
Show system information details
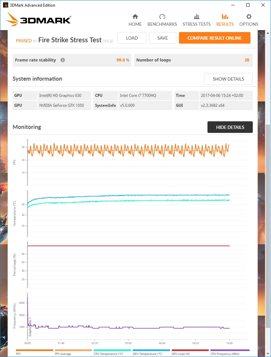[x=228, y=79]
